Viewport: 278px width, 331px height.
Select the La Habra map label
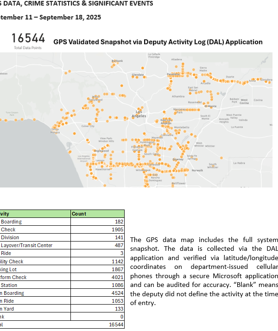click(x=239, y=163)
